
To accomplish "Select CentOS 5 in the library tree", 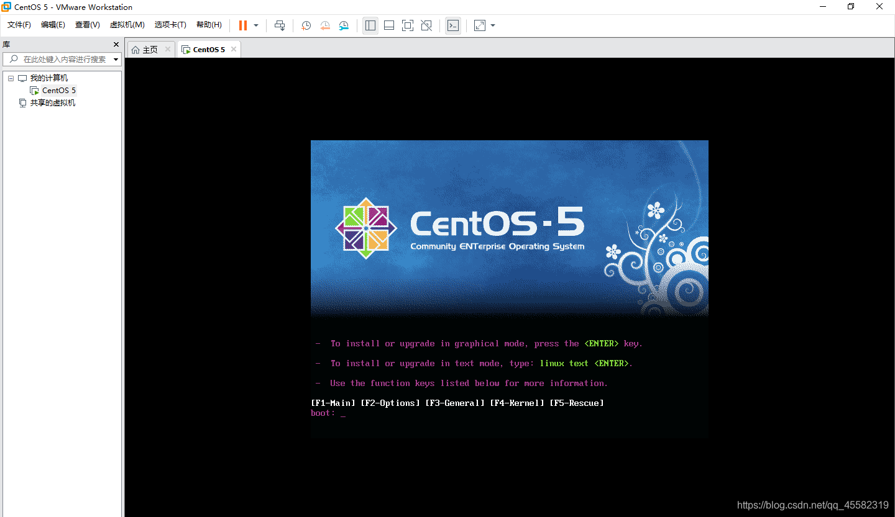I will click(59, 91).
